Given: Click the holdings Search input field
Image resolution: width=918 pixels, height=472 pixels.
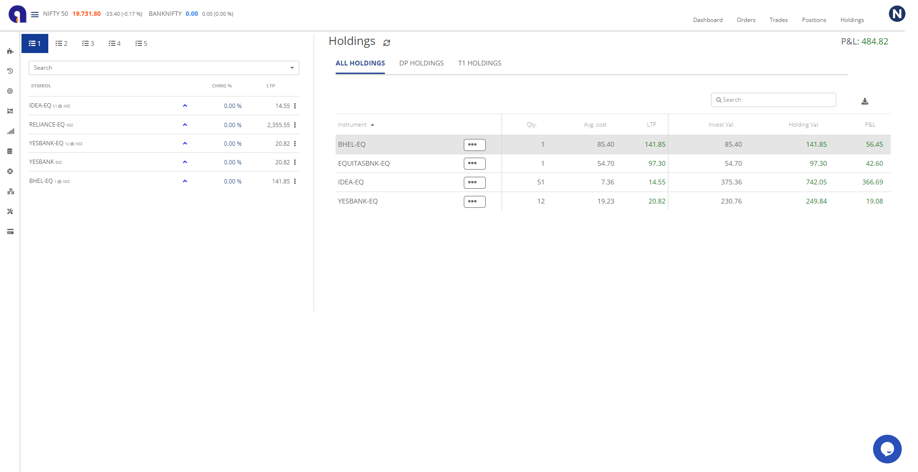Looking at the screenshot, I should (773, 100).
